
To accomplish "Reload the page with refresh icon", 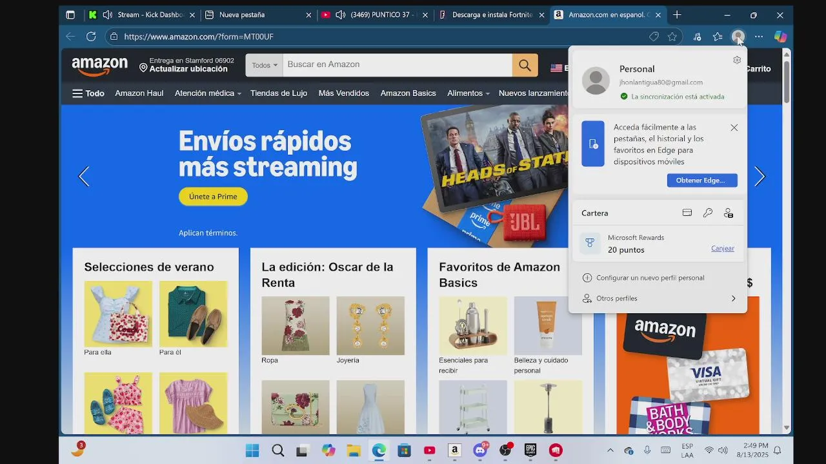I will (x=91, y=37).
